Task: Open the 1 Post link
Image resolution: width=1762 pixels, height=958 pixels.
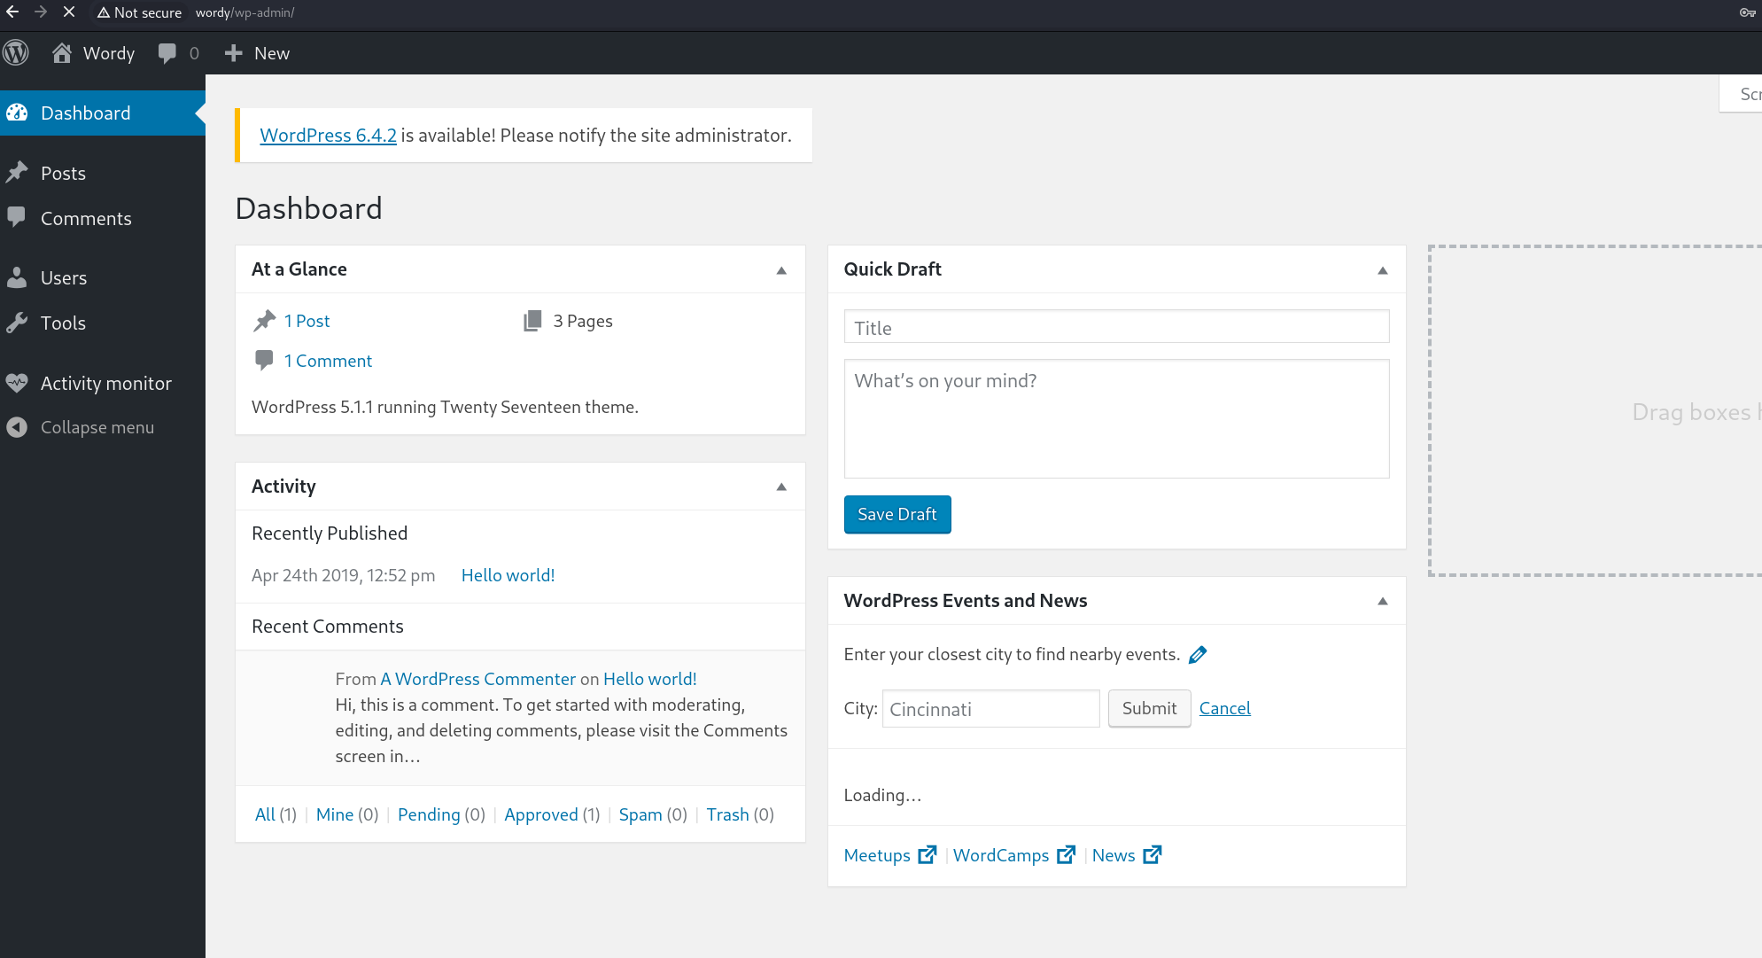Action: [x=307, y=321]
